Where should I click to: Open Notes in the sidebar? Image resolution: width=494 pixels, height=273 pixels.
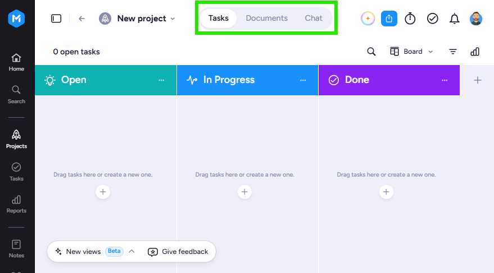(x=16, y=249)
